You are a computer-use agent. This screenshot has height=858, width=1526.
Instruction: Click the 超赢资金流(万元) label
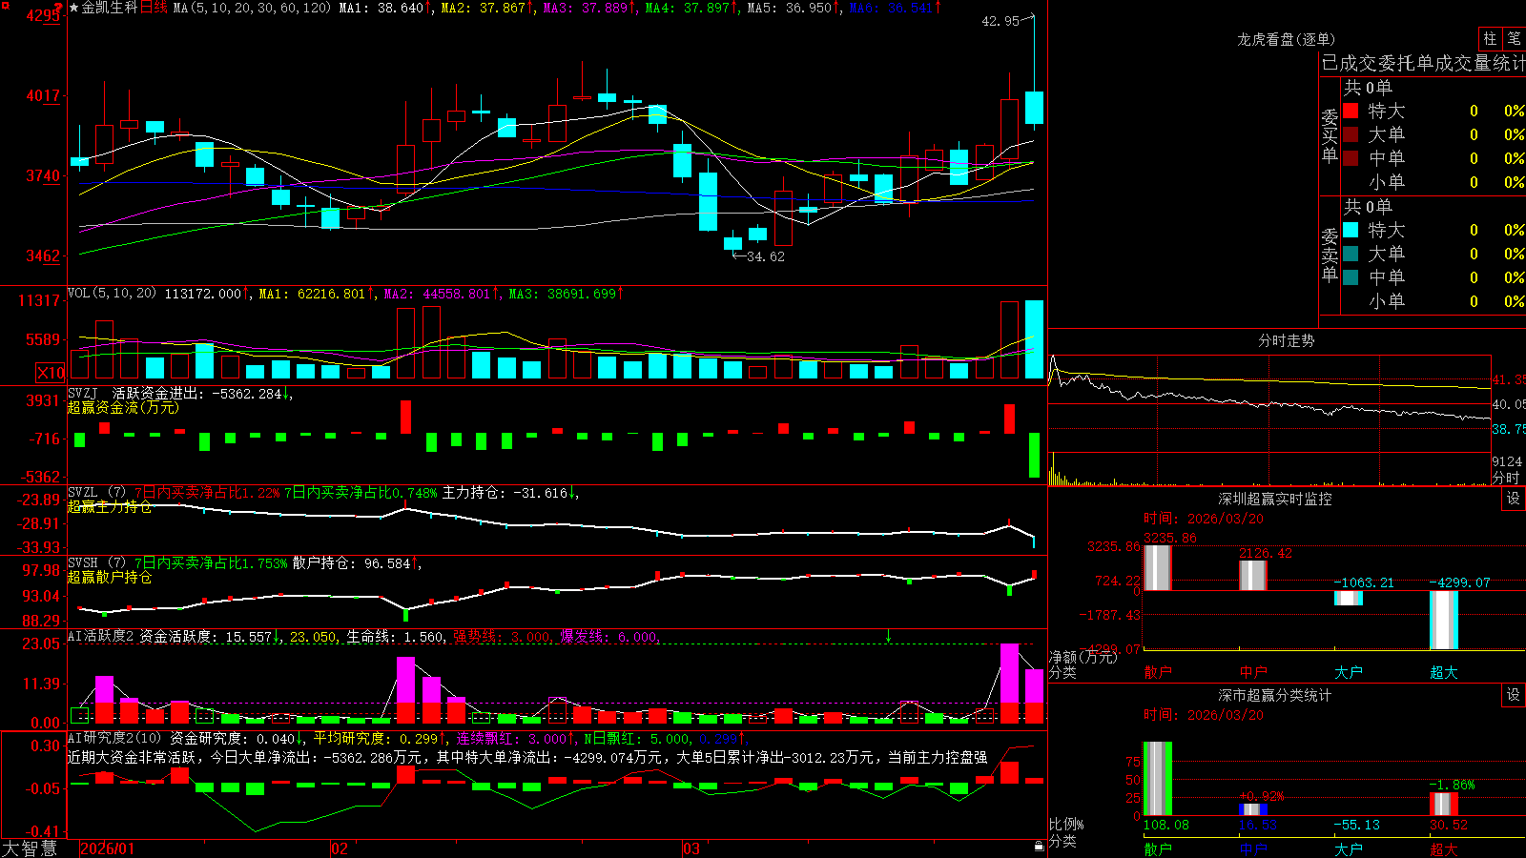click(x=123, y=407)
